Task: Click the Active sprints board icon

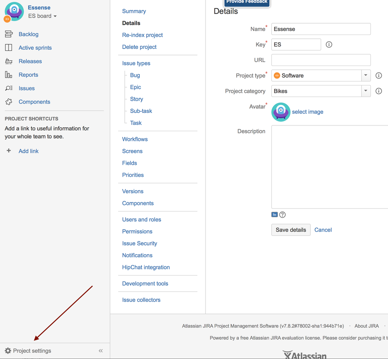Action: pos(9,47)
